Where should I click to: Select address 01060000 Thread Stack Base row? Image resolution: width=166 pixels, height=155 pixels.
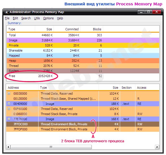[83, 114]
